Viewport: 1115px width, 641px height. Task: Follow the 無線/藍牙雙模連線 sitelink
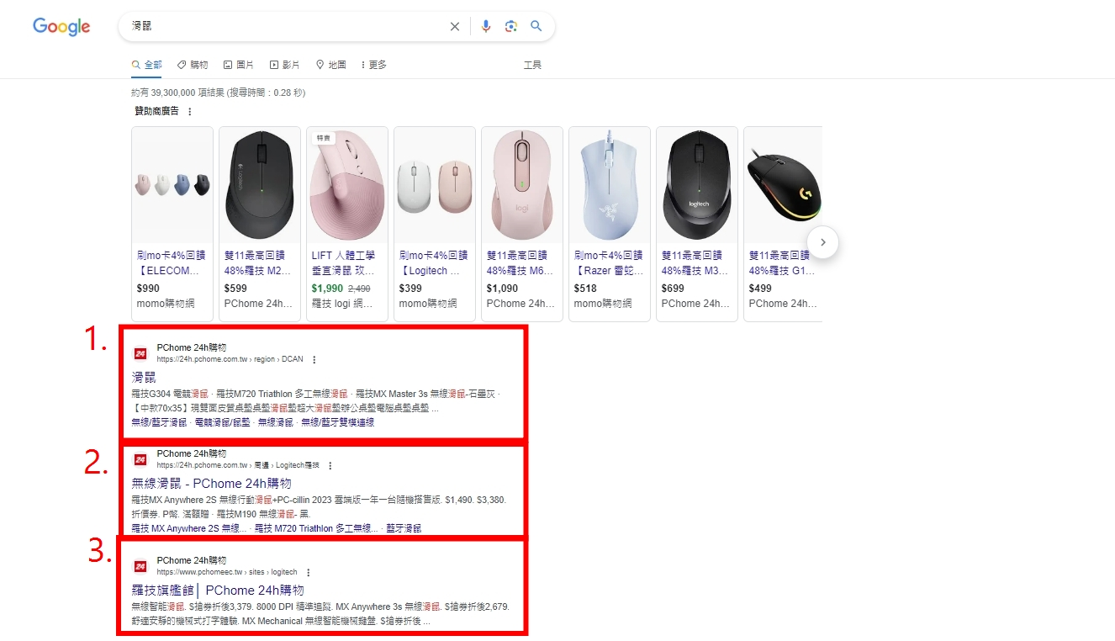pyautogui.click(x=338, y=422)
